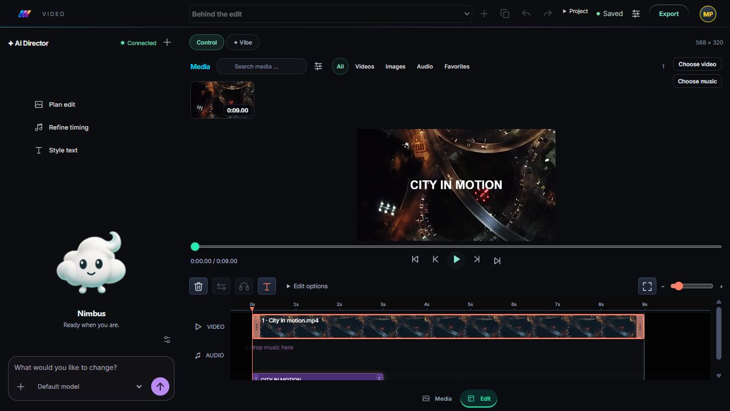Click the playback progress scrubber handle
The width and height of the screenshot is (730, 411).
[195, 247]
